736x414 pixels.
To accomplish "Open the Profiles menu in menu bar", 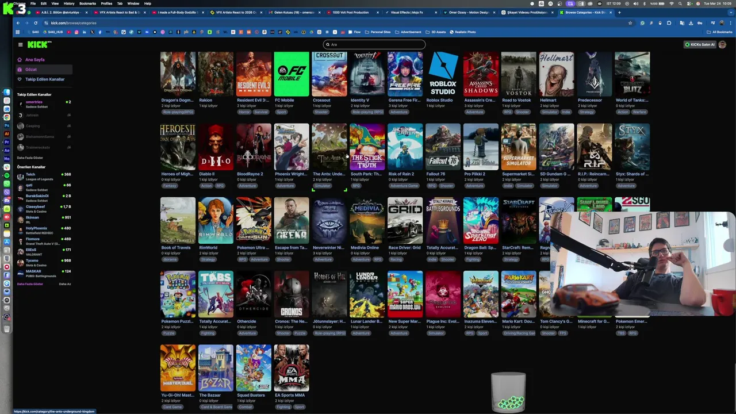I will [106, 3].
